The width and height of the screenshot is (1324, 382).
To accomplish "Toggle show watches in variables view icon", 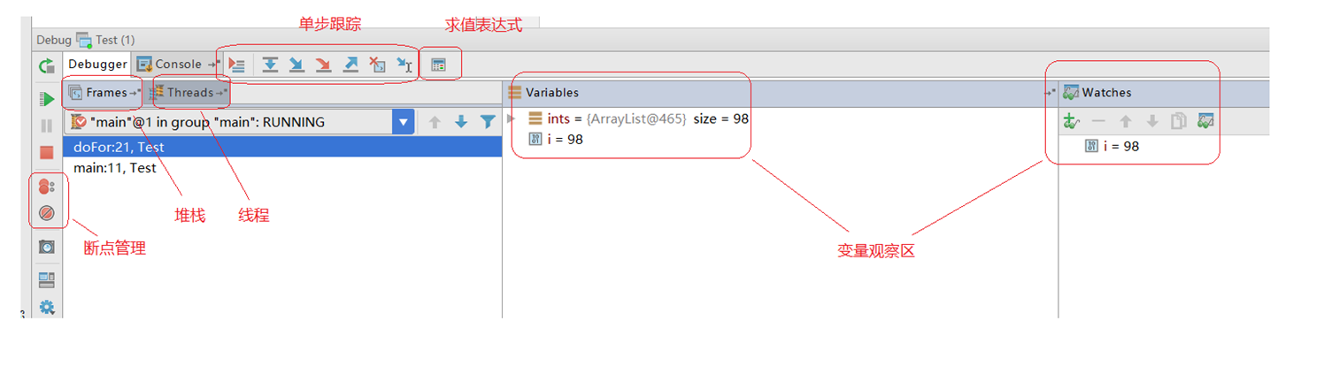I will click(1205, 121).
